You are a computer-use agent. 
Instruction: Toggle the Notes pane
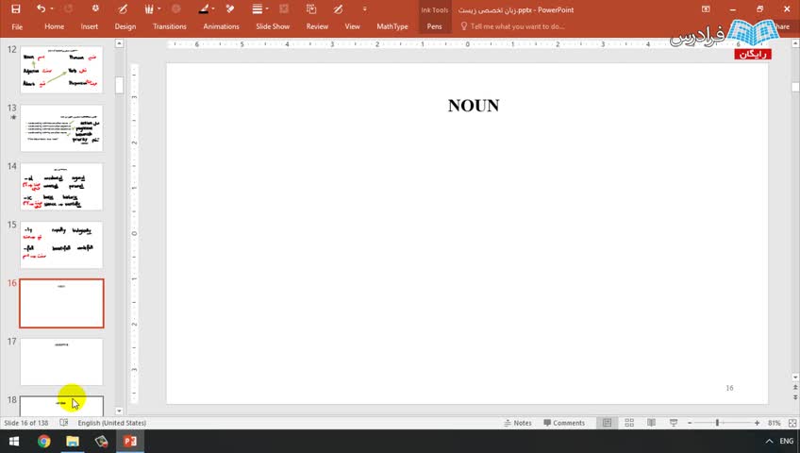(x=518, y=423)
